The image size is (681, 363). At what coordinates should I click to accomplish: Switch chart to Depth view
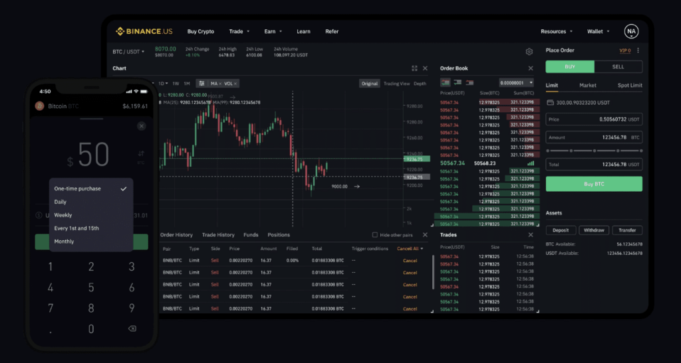[x=420, y=84]
